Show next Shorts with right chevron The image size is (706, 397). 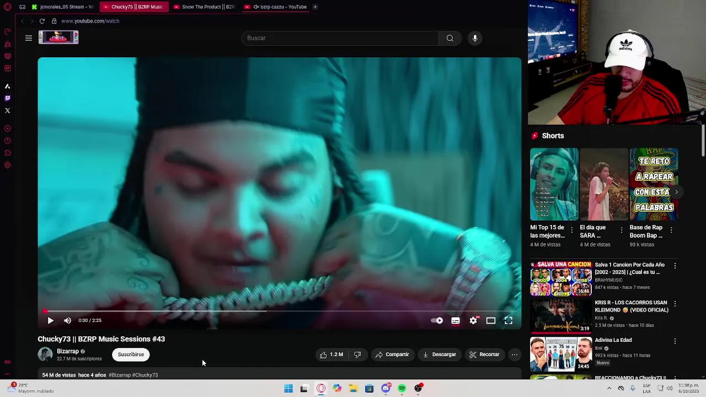(x=676, y=192)
